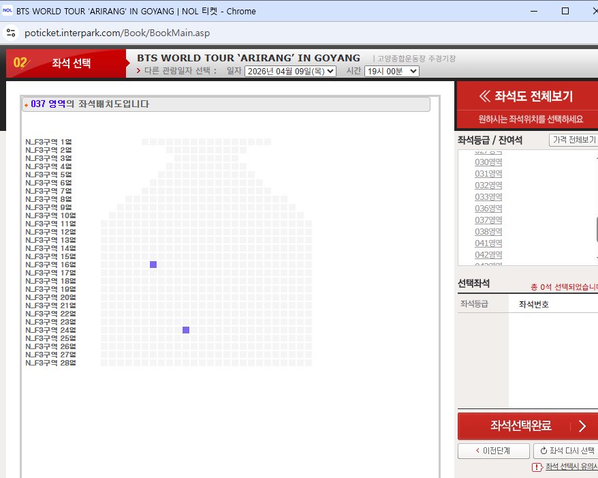
Task: Open the time dropdown 19시 00분
Action: (392, 72)
